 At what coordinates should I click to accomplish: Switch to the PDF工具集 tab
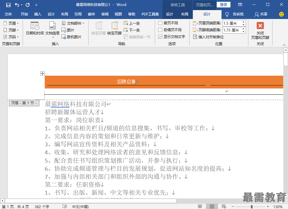coord(150,14)
